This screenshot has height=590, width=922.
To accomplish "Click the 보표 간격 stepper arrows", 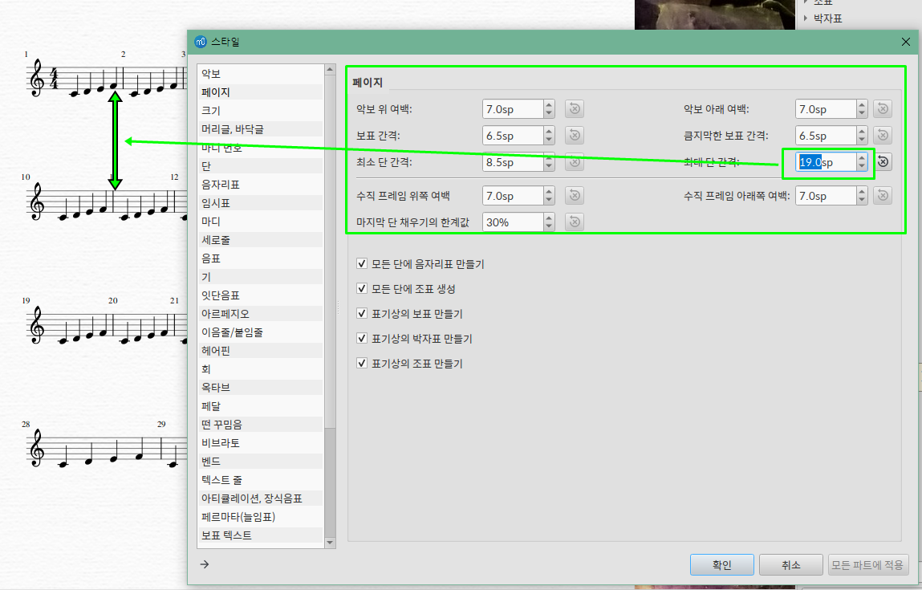I will click(x=549, y=136).
